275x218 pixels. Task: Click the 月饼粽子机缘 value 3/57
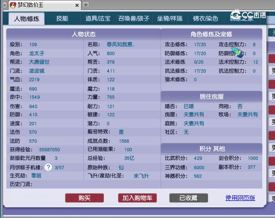tap(59, 168)
